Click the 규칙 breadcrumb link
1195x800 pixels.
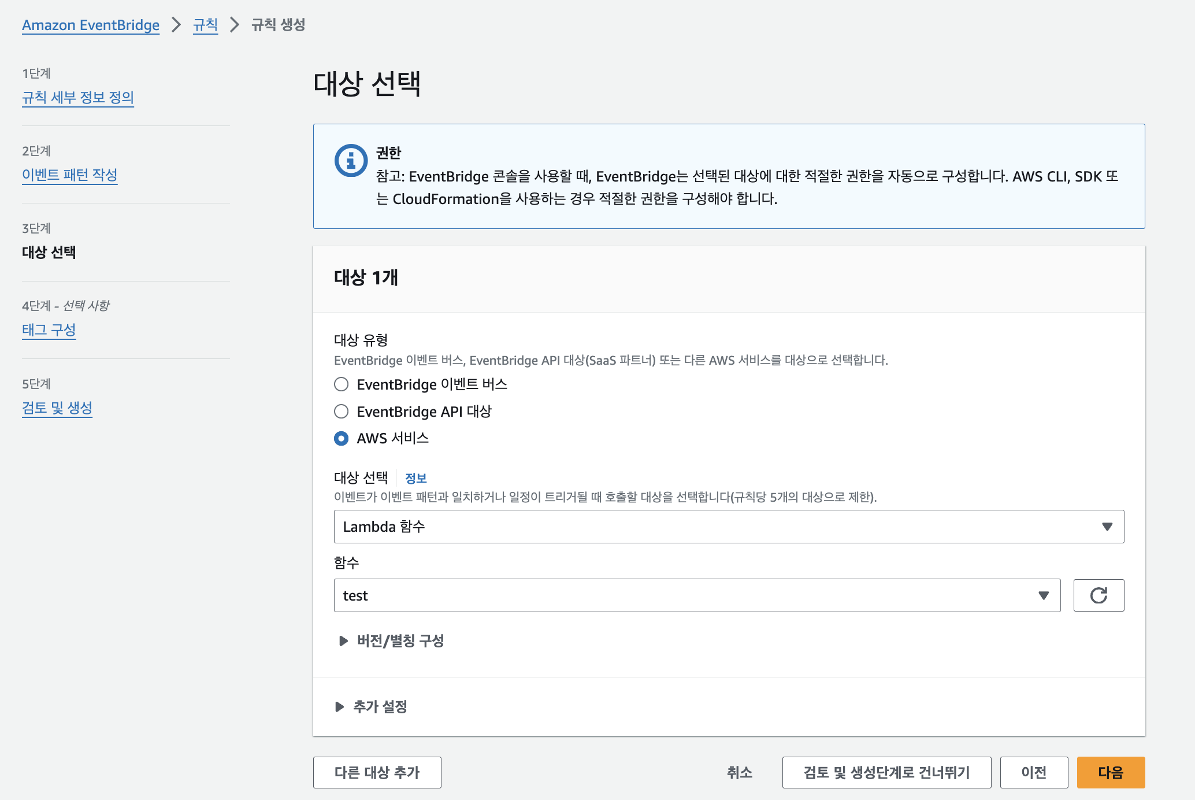[205, 25]
